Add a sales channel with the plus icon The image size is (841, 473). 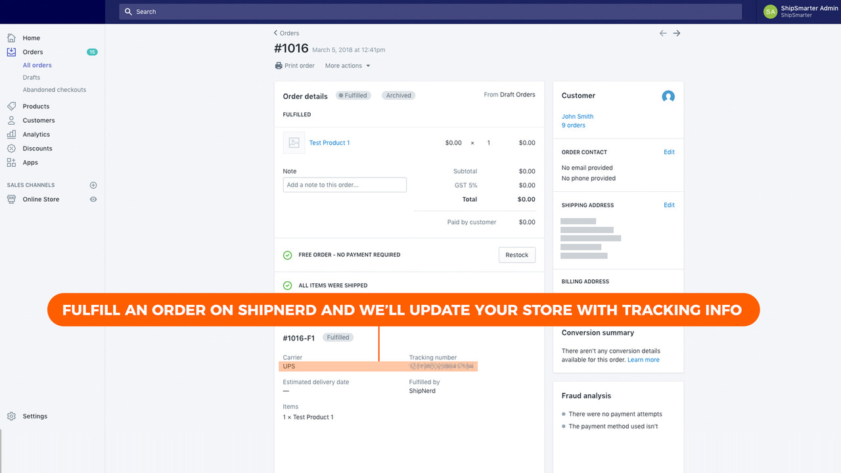click(93, 185)
